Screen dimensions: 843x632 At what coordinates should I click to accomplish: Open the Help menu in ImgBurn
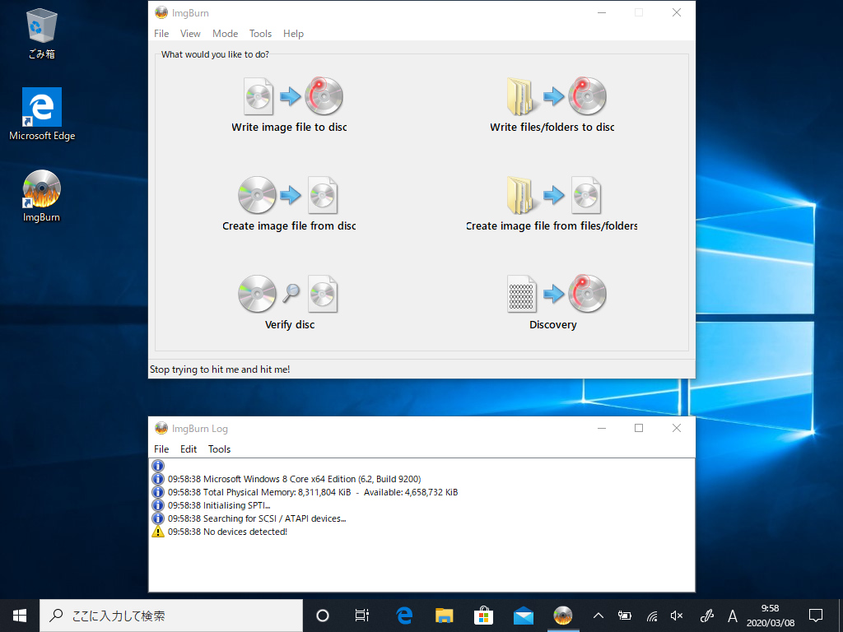click(x=293, y=34)
